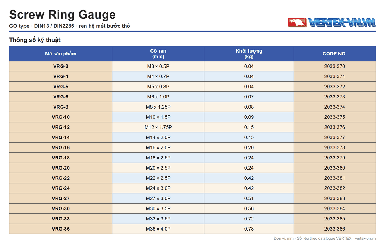Select product code VRG-10

pos(61,117)
